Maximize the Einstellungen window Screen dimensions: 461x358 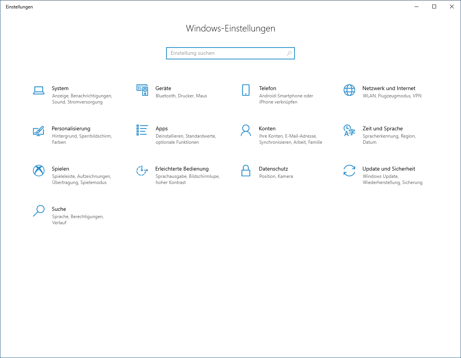tap(434, 7)
